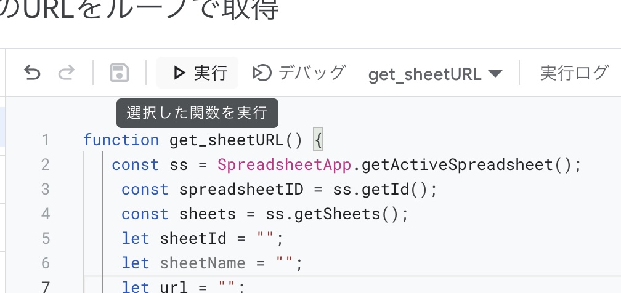
Task: Open the 実行ログ execution log
Action: tap(574, 74)
